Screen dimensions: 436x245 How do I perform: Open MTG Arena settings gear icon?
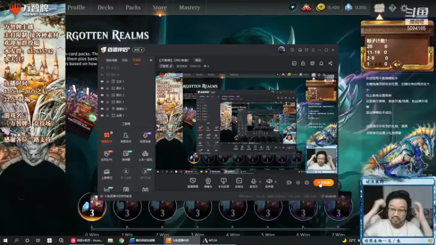click(404, 8)
